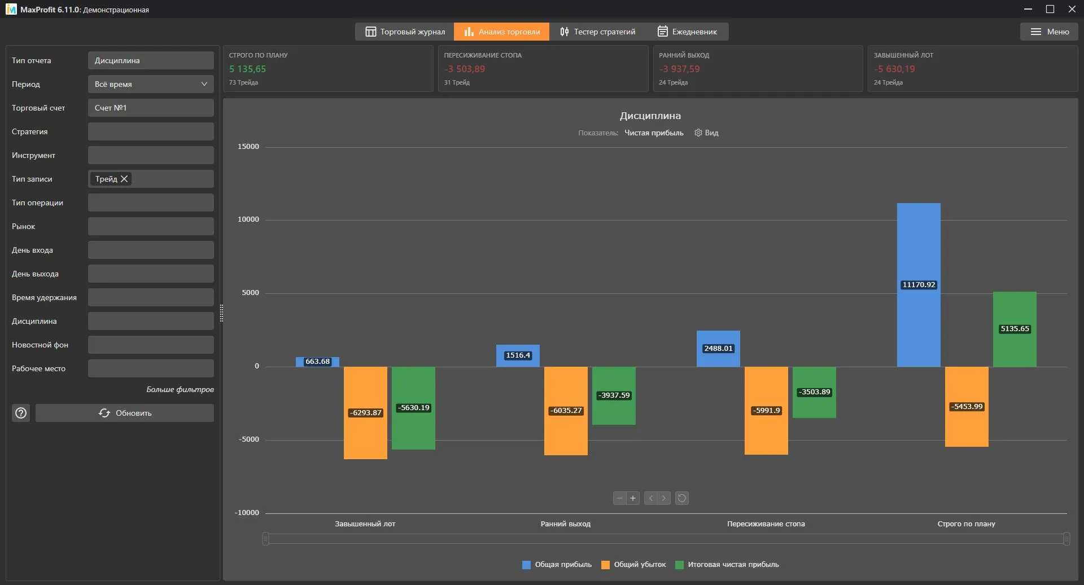The width and height of the screenshot is (1084, 585).
Task: Click the blue 663.68 bar
Action: pyautogui.click(x=317, y=362)
